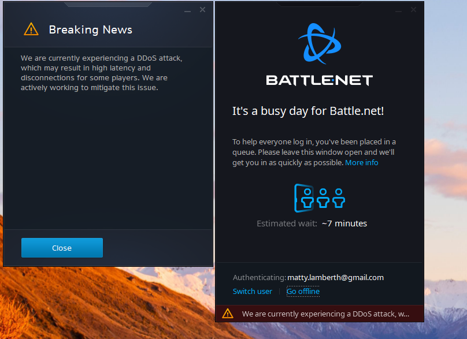The image size is (467, 339).
Task: Click the 'Estimated wait:' label
Action: tap(287, 223)
